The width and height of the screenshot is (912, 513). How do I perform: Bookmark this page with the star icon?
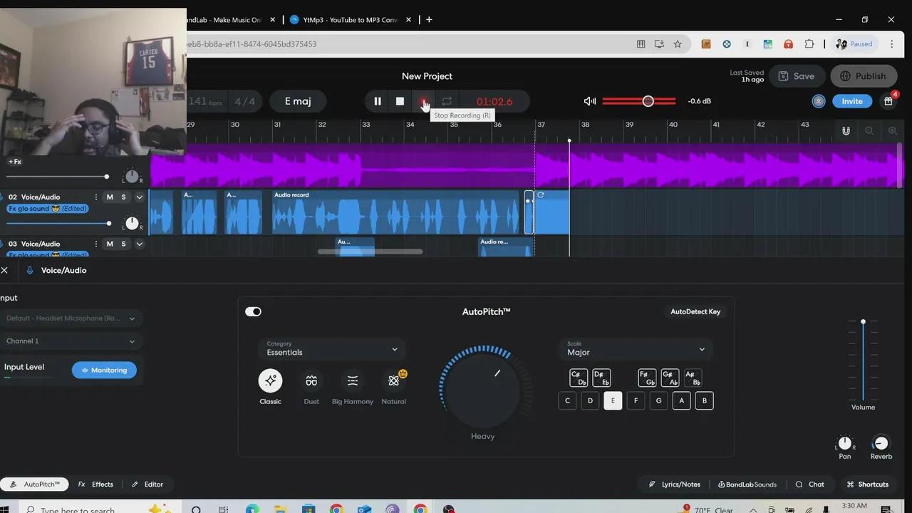[678, 43]
